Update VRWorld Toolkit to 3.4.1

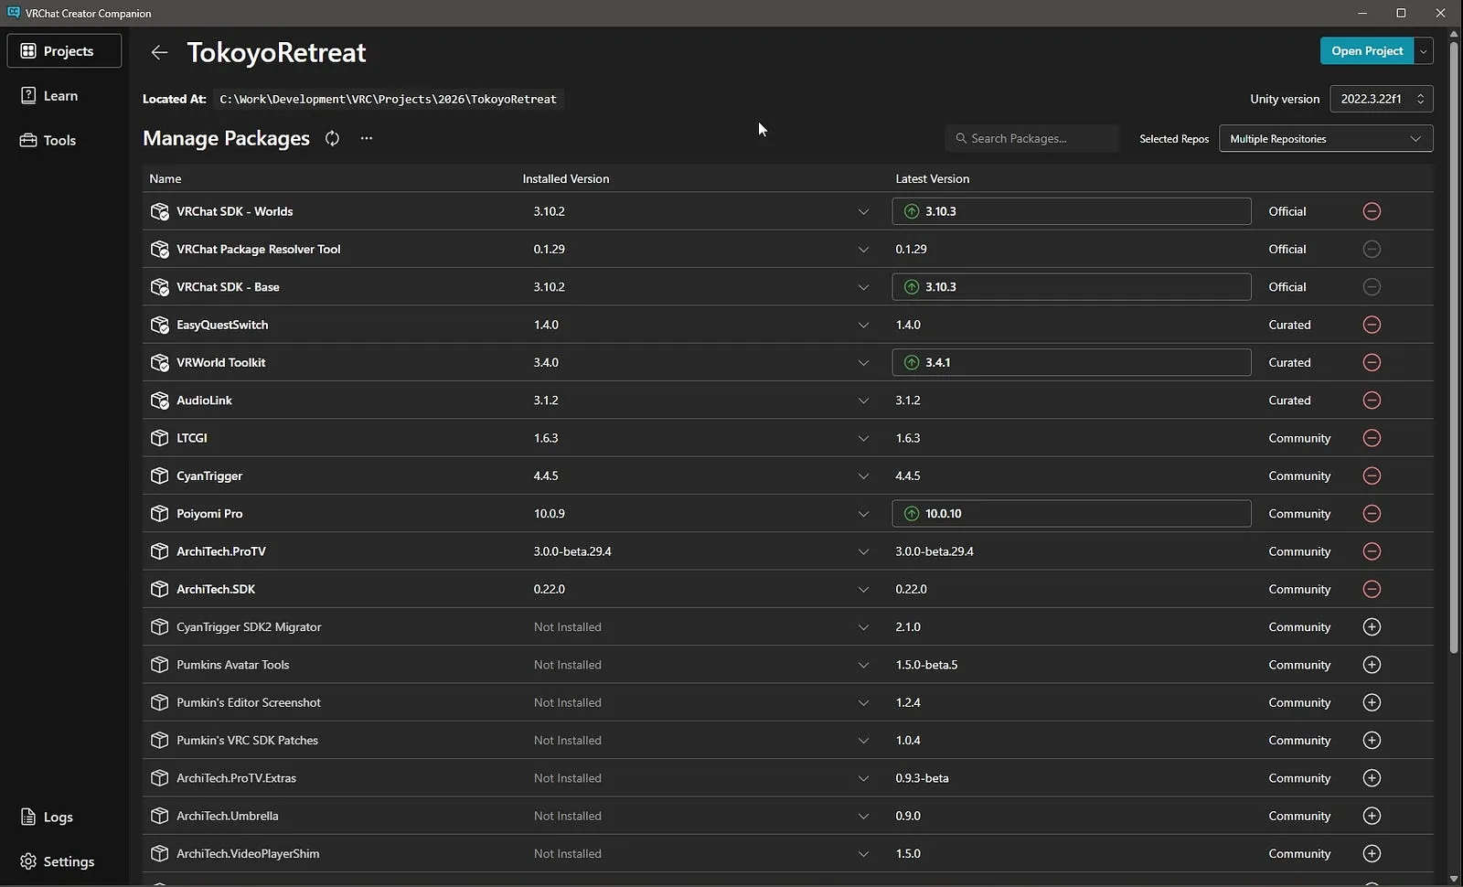pyautogui.click(x=1072, y=362)
